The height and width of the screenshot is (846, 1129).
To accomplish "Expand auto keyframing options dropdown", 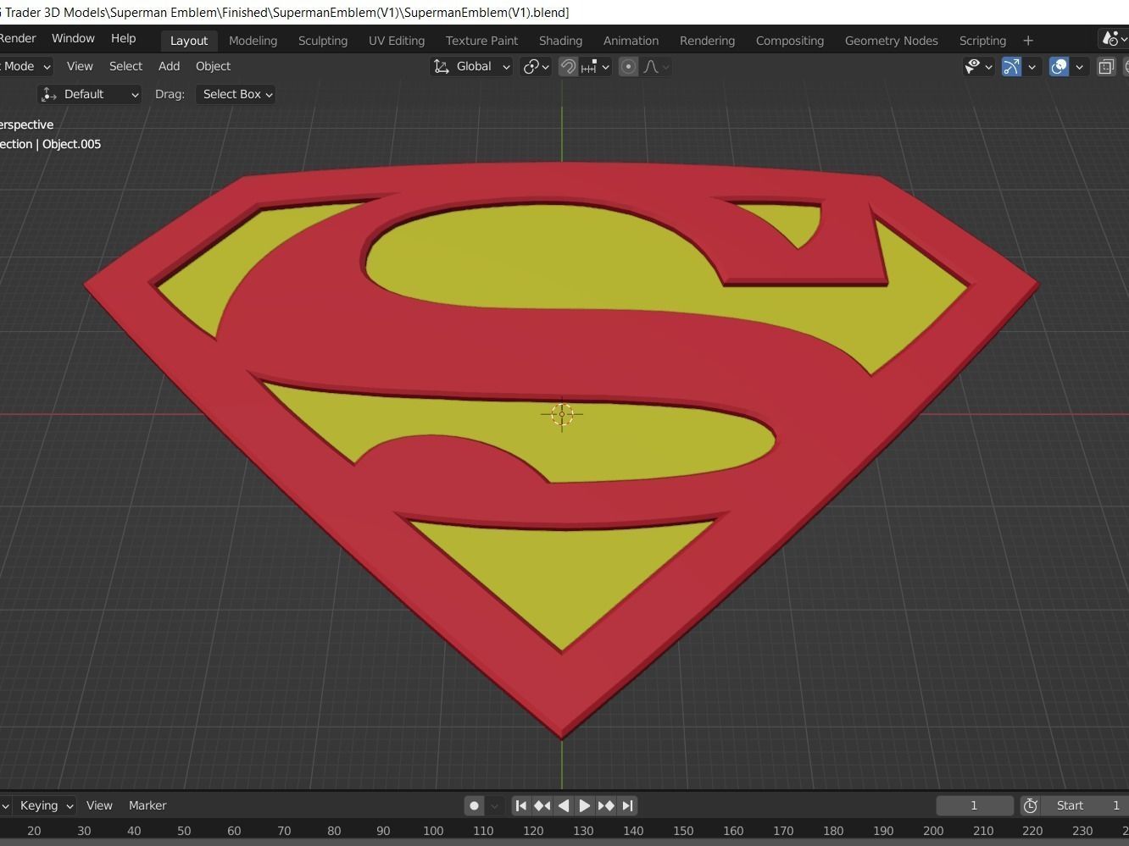I will (494, 805).
